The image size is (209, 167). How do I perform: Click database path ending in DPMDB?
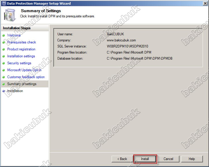click(139, 58)
